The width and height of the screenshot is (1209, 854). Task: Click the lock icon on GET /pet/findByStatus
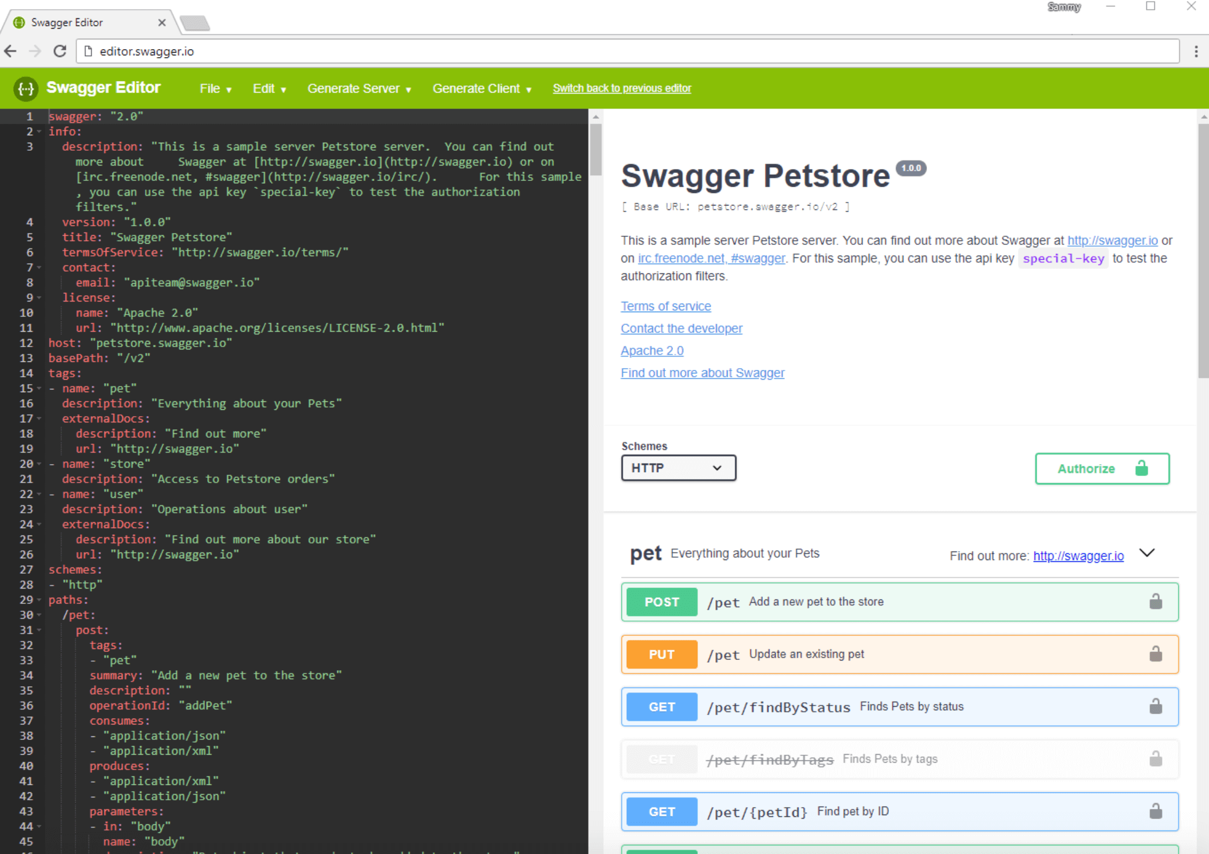pos(1156,706)
